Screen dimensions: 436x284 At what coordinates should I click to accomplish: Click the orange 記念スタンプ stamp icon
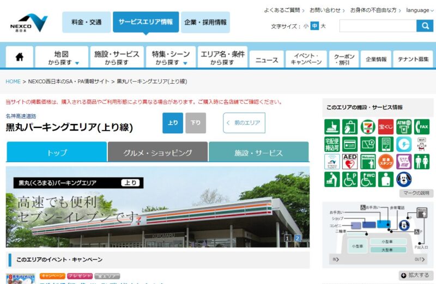pos(386,162)
